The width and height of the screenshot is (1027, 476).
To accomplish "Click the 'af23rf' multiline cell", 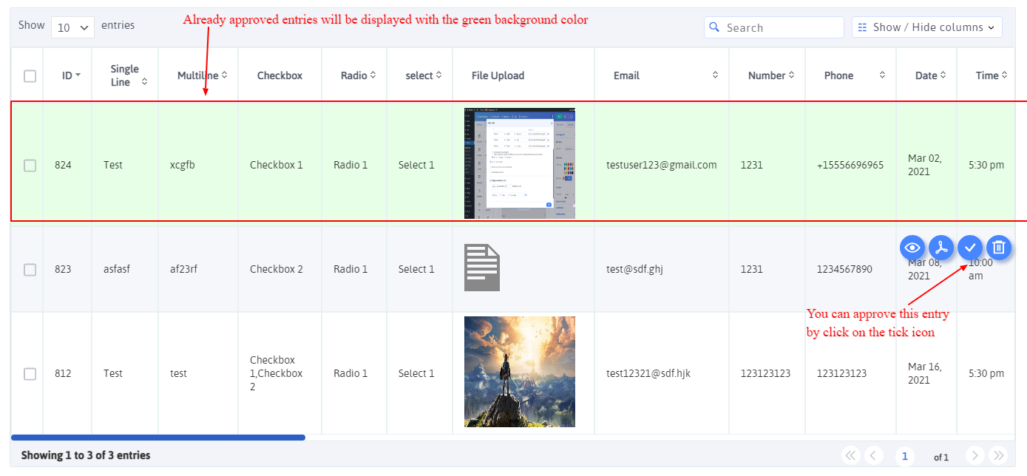I will [x=183, y=269].
